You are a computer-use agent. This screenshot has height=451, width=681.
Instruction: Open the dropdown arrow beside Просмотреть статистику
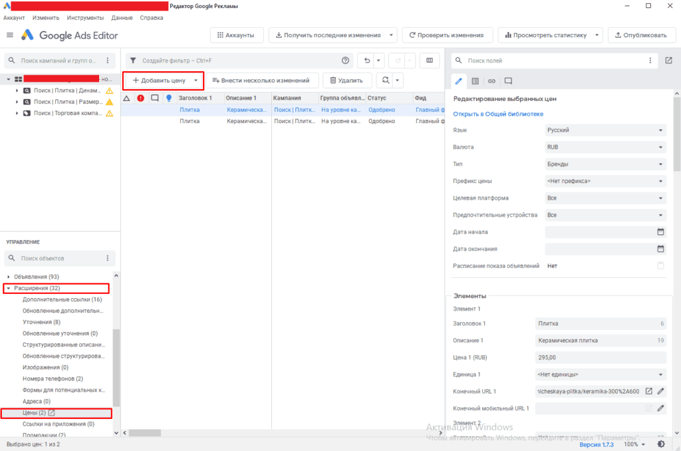(x=597, y=35)
